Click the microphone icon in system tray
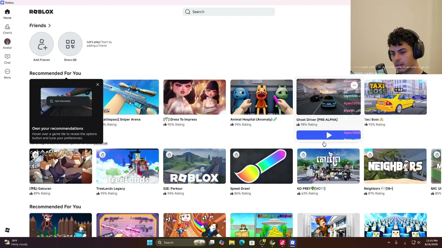442x248 pixels. point(396,242)
